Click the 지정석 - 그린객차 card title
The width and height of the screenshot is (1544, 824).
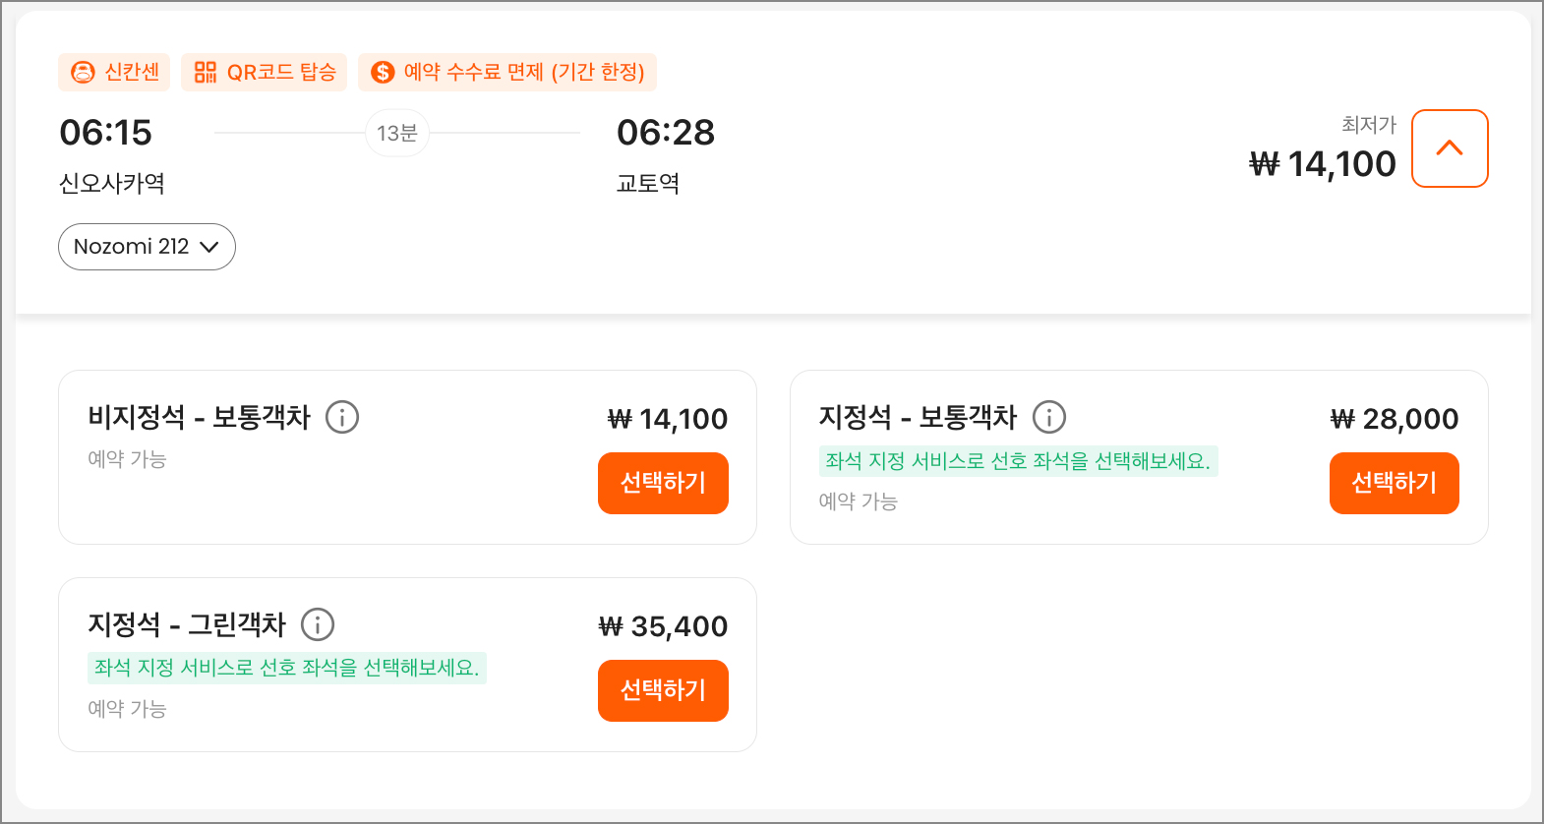pyautogui.click(x=187, y=624)
